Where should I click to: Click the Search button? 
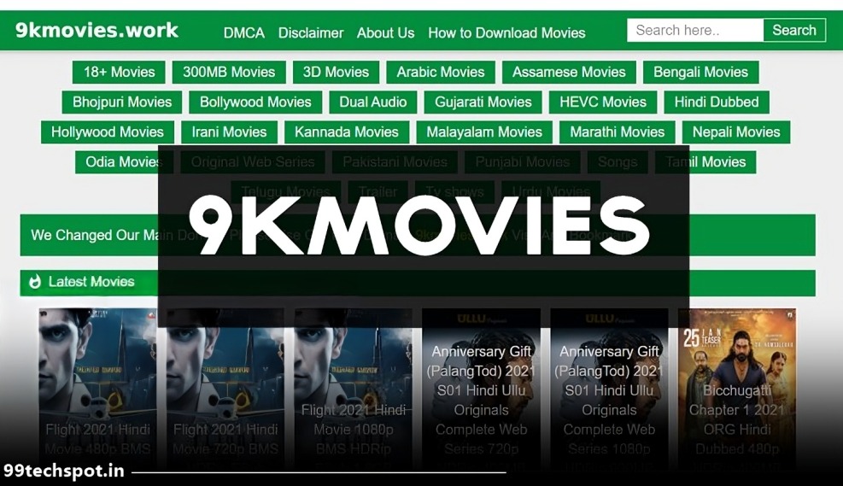[x=794, y=30]
